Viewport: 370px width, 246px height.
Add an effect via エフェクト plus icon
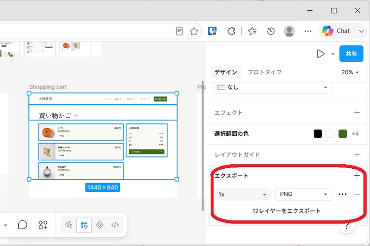click(357, 113)
